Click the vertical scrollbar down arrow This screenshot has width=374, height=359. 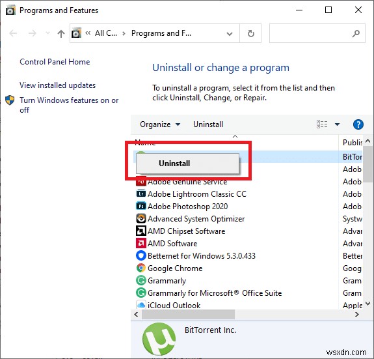tap(367, 304)
